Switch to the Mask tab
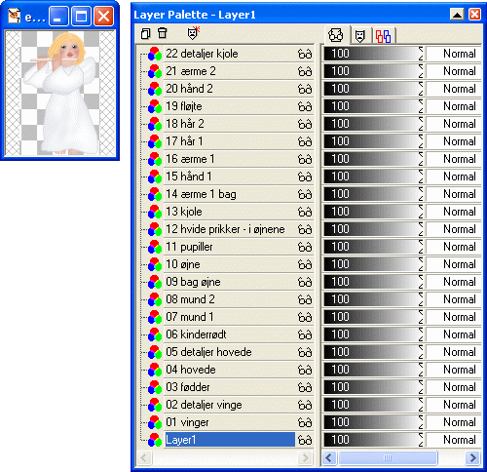This screenshot has height=472, width=487. pyautogui.click(x=359, y=35)
